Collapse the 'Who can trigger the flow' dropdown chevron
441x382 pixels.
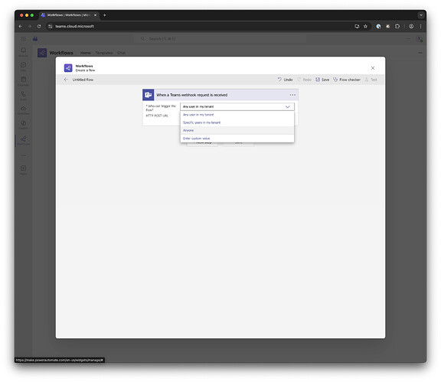pyautogui.click(x=287, y=106)
